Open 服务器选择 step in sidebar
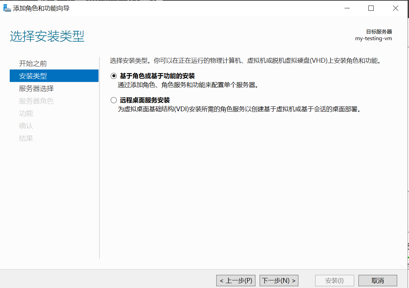This screenshot has width=409, height=288. click(x=36, y=88)
